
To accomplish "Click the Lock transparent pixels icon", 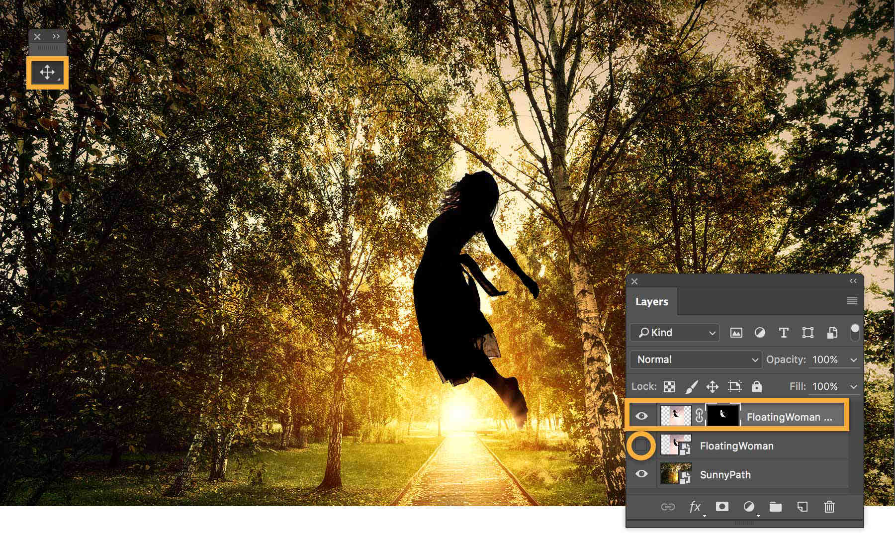I will point(669,386).
